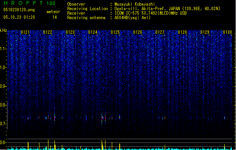Click the meteor label
The height and width of the screenshot is (150, 236).
pos(53,12)
